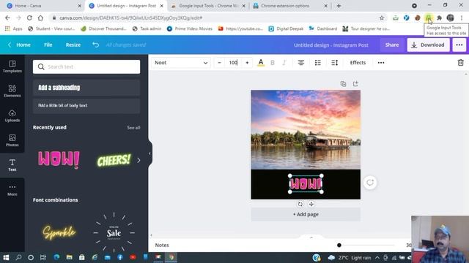Open the line spacing options
Viewport: 469px width, 263px height.
334,63
